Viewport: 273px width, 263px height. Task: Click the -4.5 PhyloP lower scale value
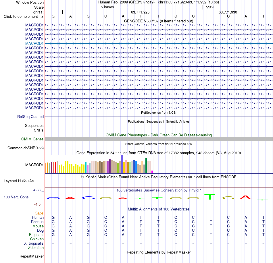[37, 204]
